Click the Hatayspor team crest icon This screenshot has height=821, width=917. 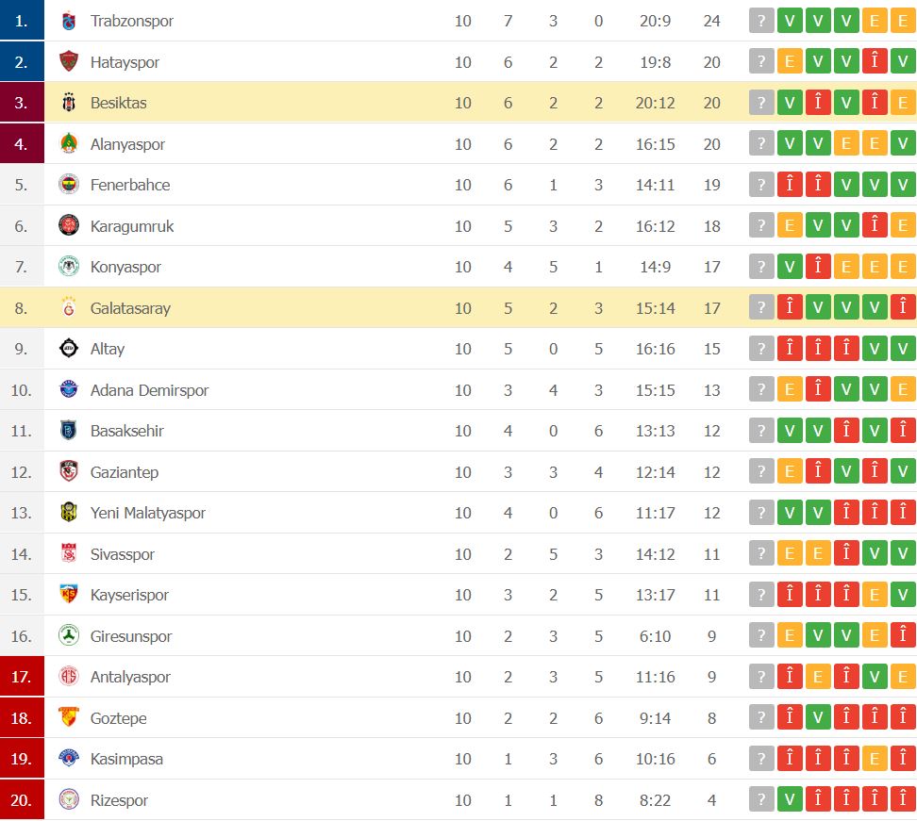pos(69,62)
